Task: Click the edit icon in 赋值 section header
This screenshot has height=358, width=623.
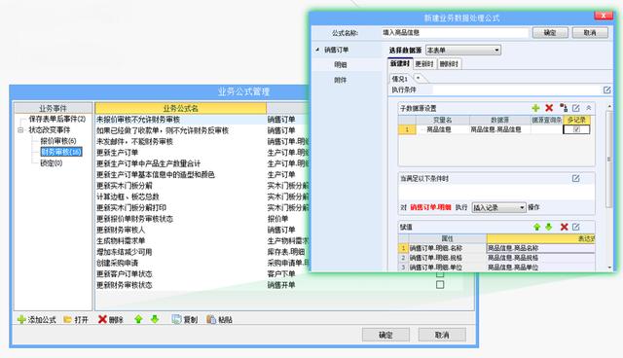Action: point(575,227)
